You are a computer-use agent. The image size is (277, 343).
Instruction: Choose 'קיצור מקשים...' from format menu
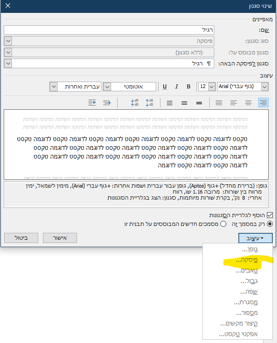(238, 323)
